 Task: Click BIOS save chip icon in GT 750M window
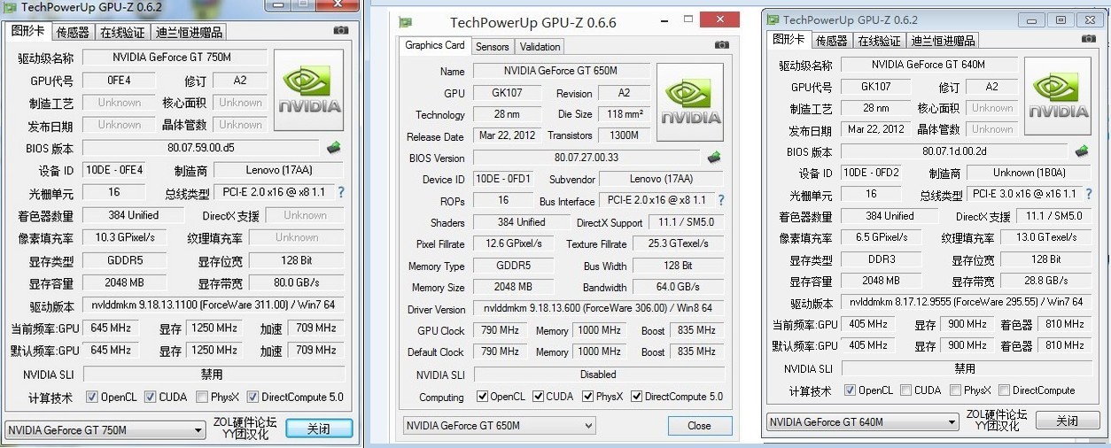[334, 147]
